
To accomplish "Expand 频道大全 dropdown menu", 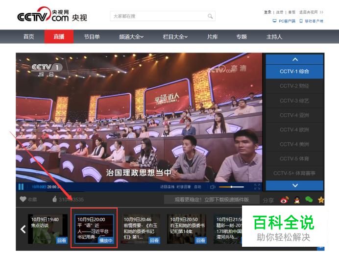I will point(131,37).
